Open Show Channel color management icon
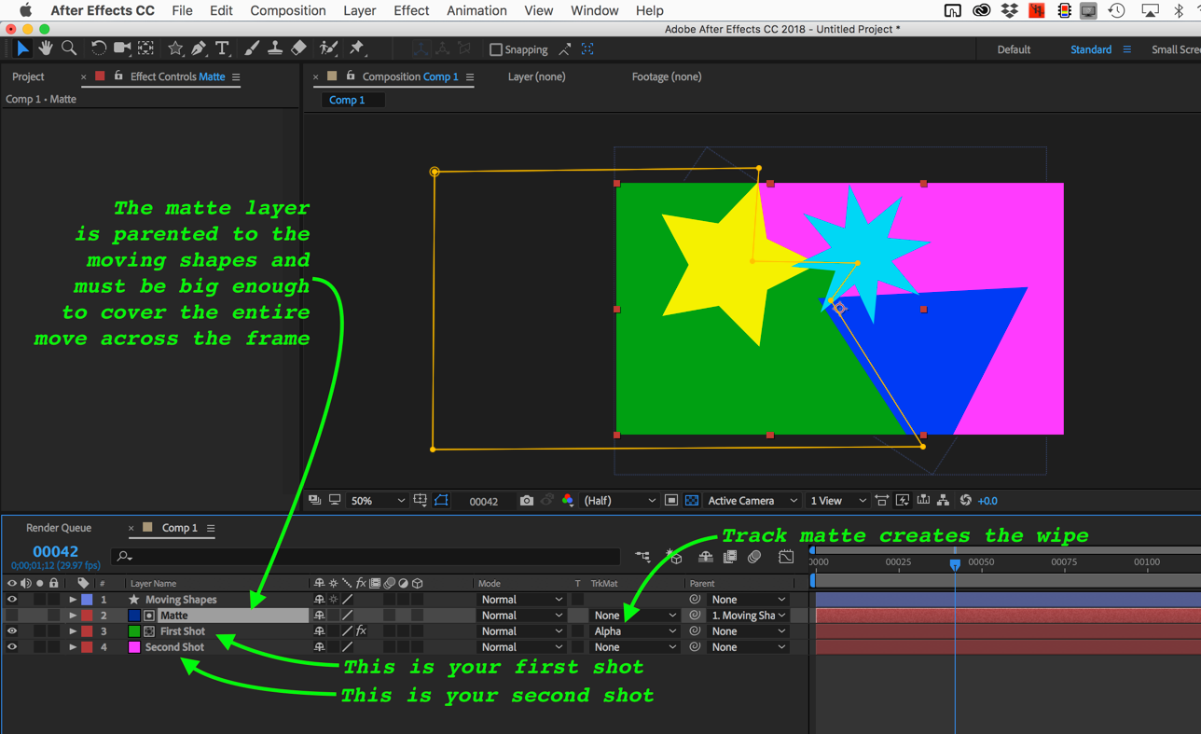1201x734 pixels. coord(568,501)
